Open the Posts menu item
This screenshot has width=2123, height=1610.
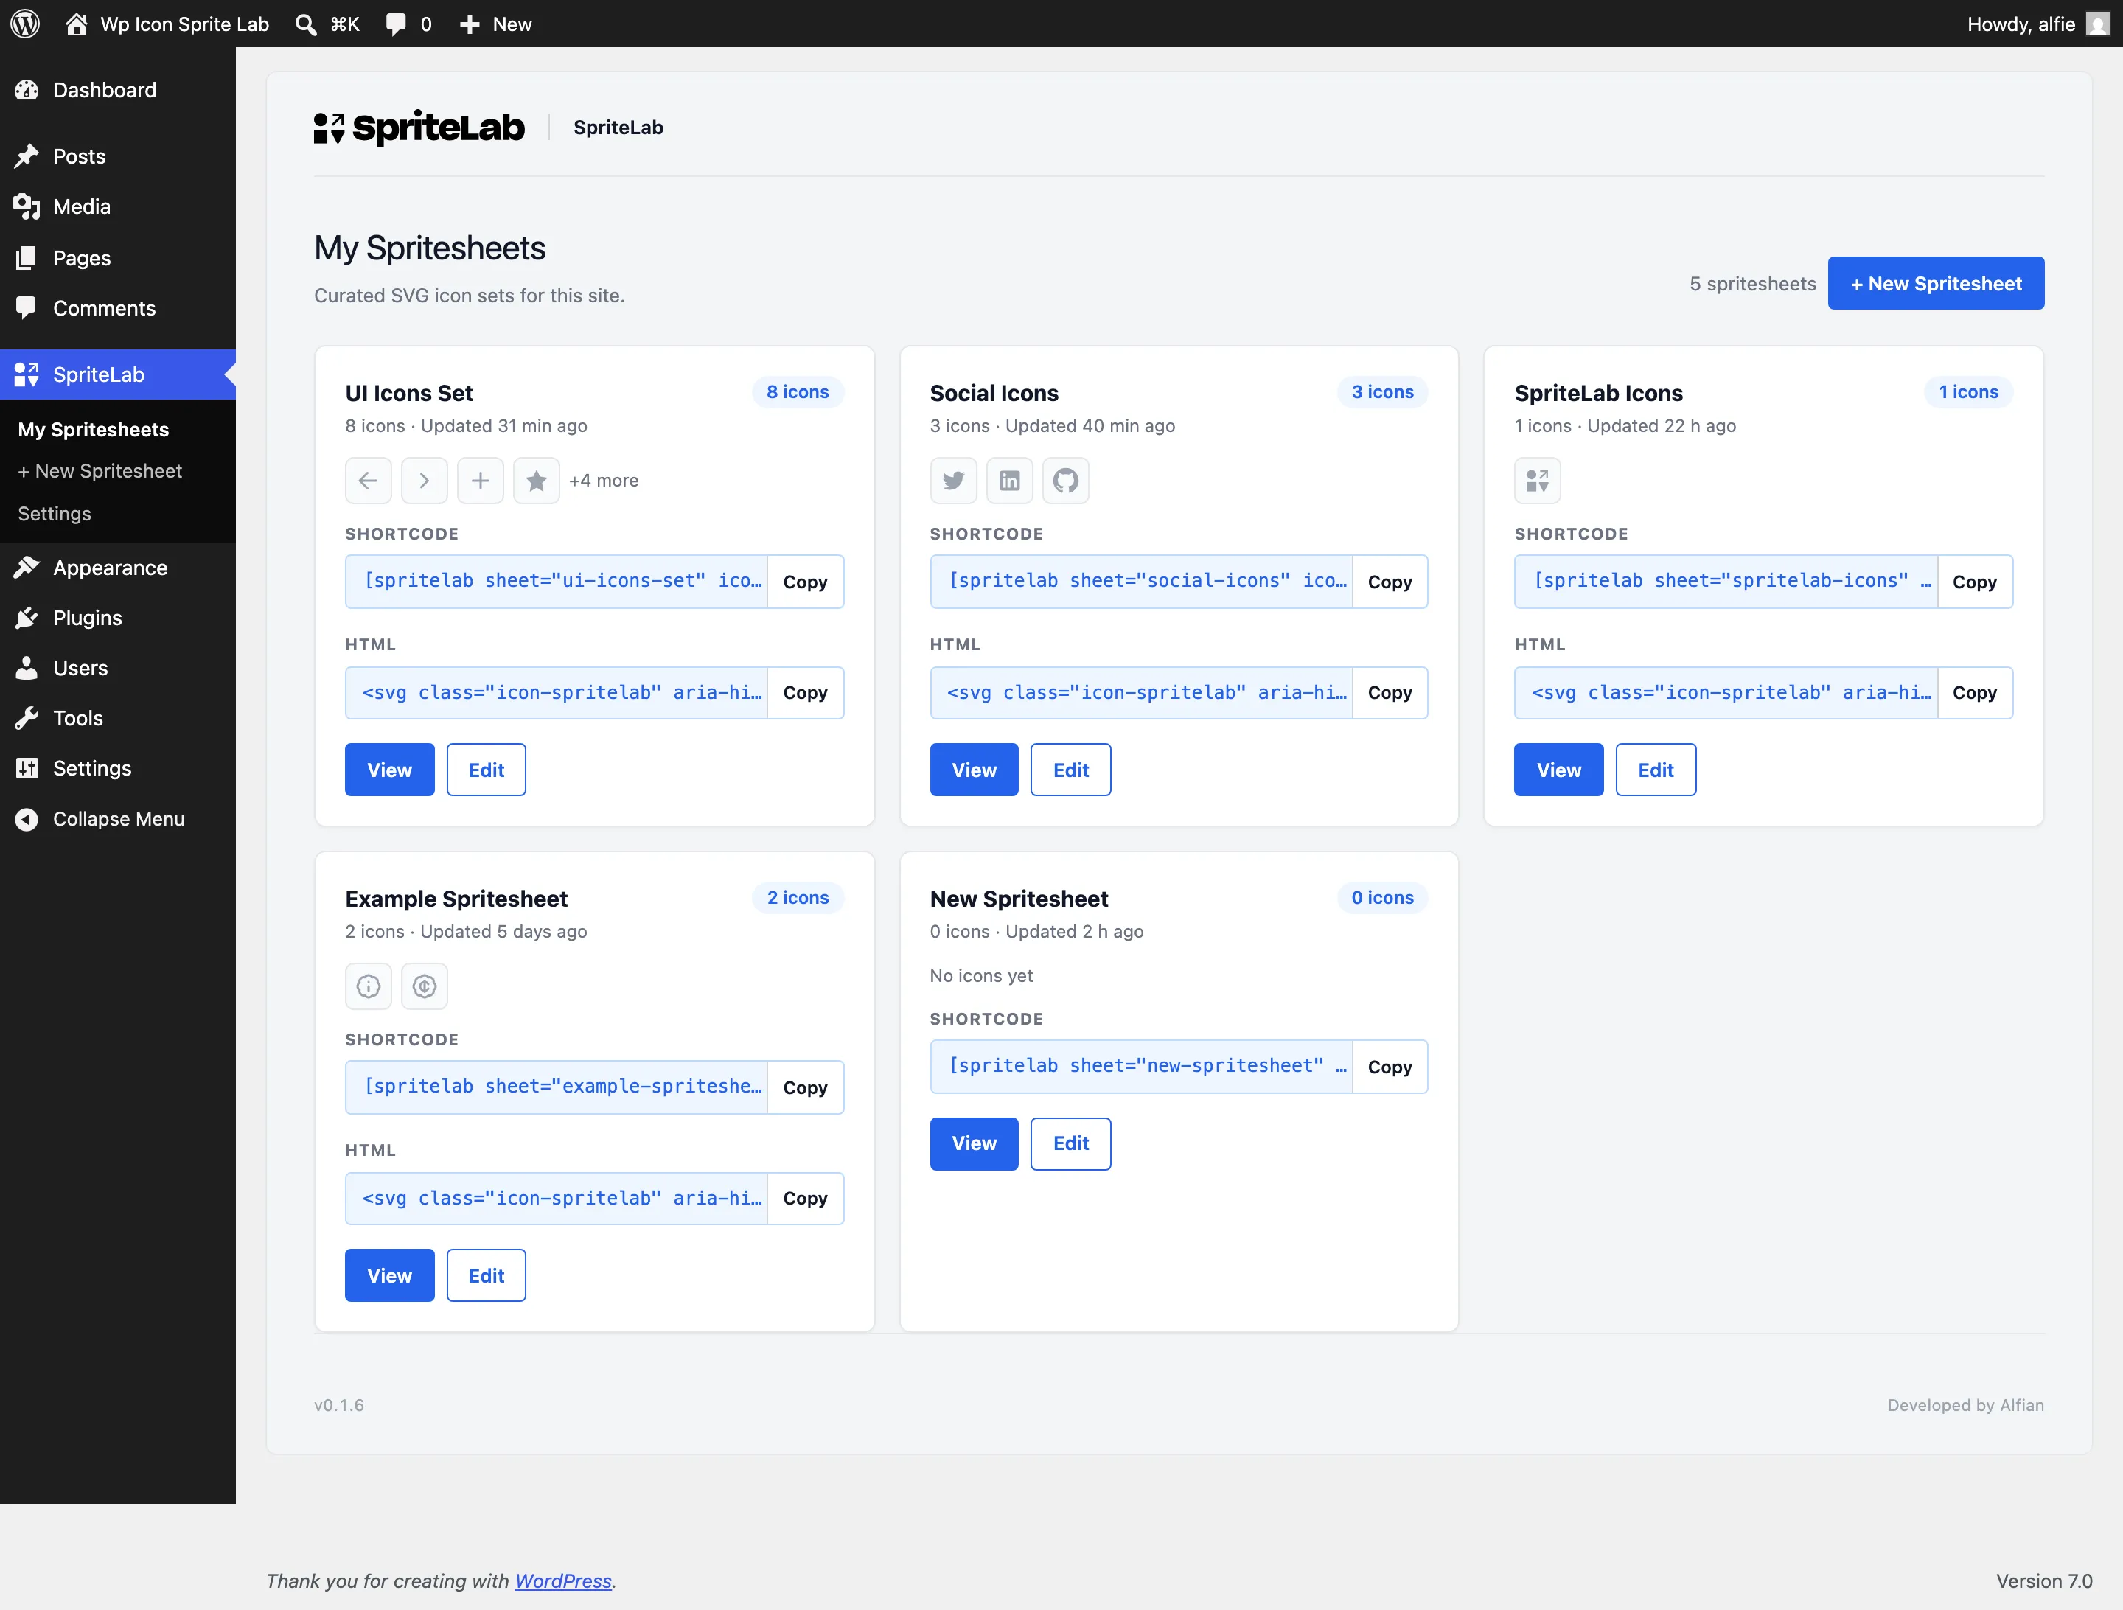118,156
